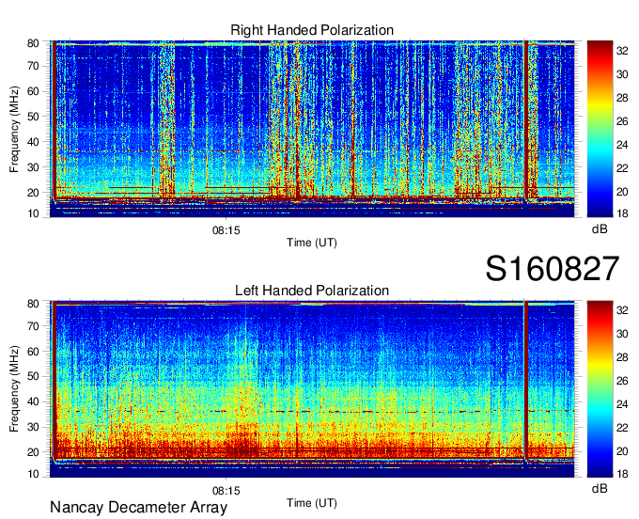Click the 20 tick on the bottom frequency axis
Screen dimensions: 639x519
coord(33,452)
